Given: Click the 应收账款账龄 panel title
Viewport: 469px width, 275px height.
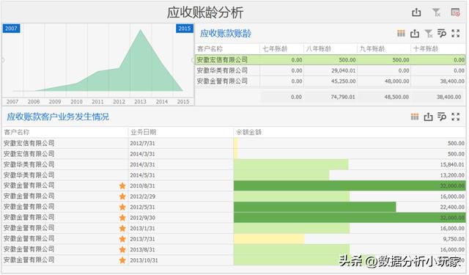Looking at the screenshot, I should [x=226, y=33].
